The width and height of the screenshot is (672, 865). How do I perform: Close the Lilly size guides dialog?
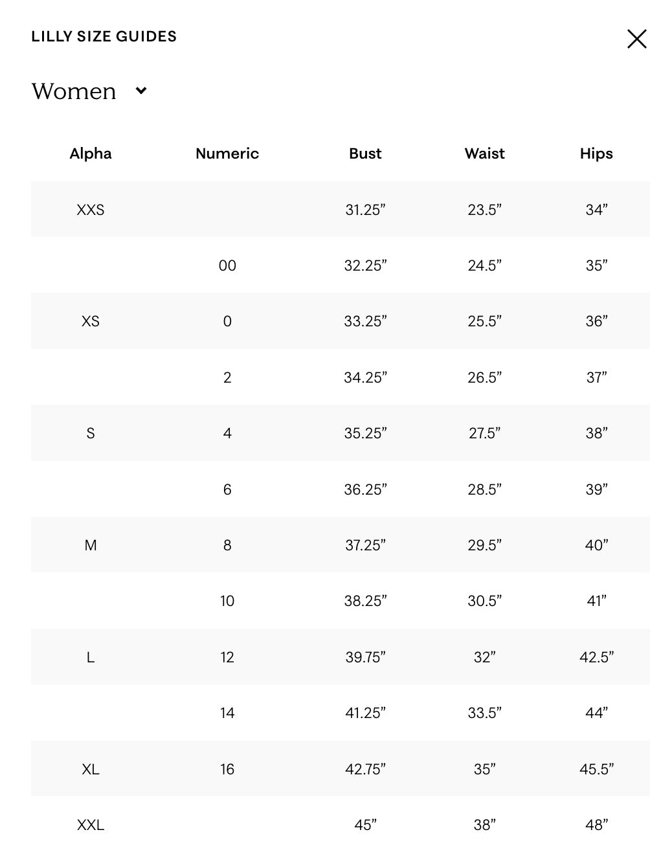pos(636,39)
